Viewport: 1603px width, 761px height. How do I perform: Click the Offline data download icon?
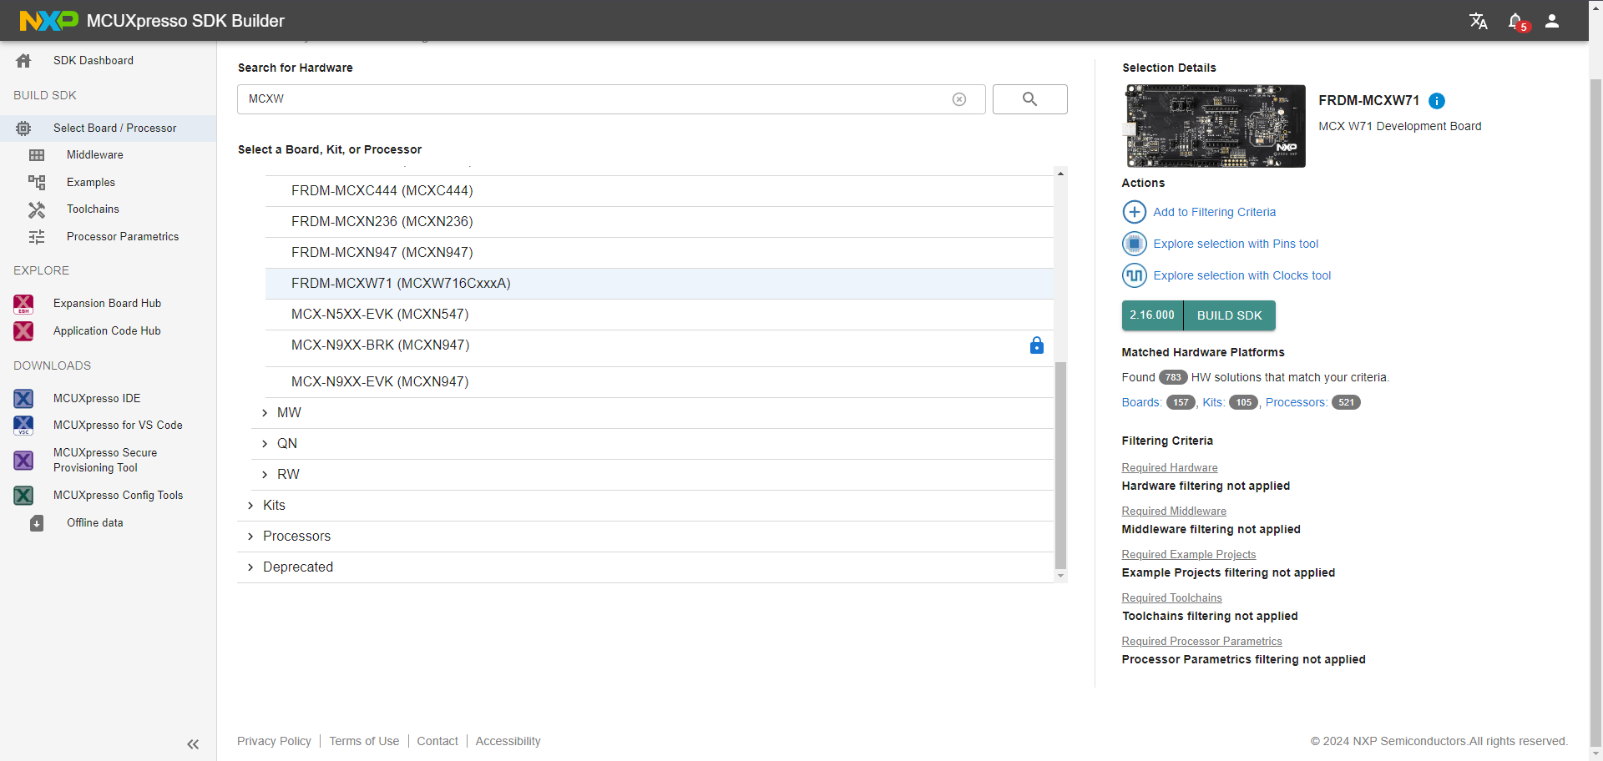(x=37, y=523)
